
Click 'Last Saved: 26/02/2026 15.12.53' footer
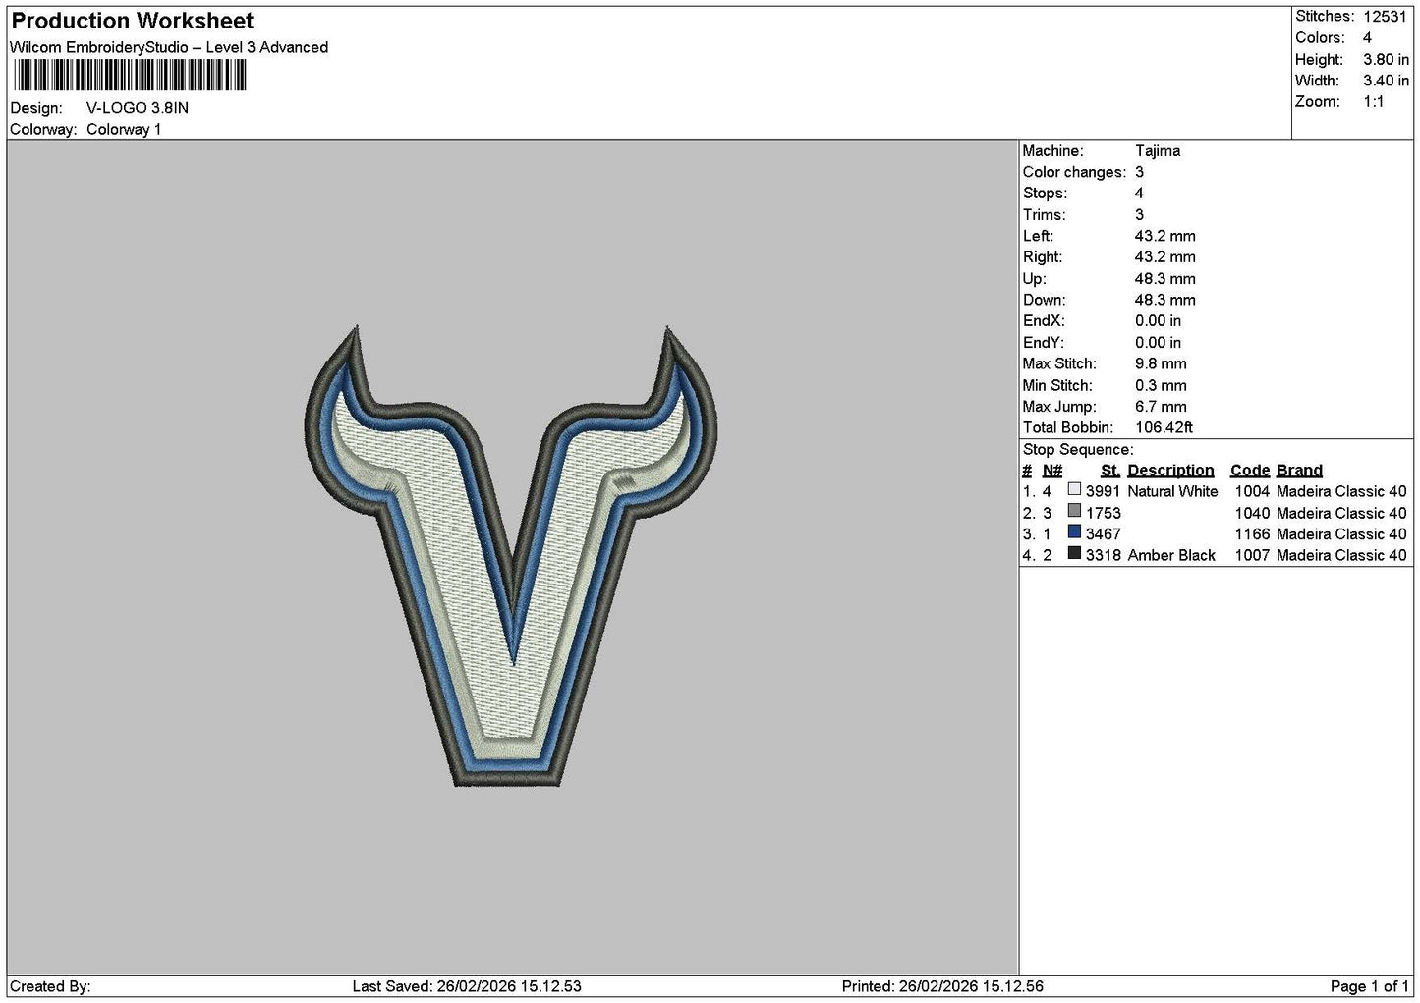[x=467, y=987]
